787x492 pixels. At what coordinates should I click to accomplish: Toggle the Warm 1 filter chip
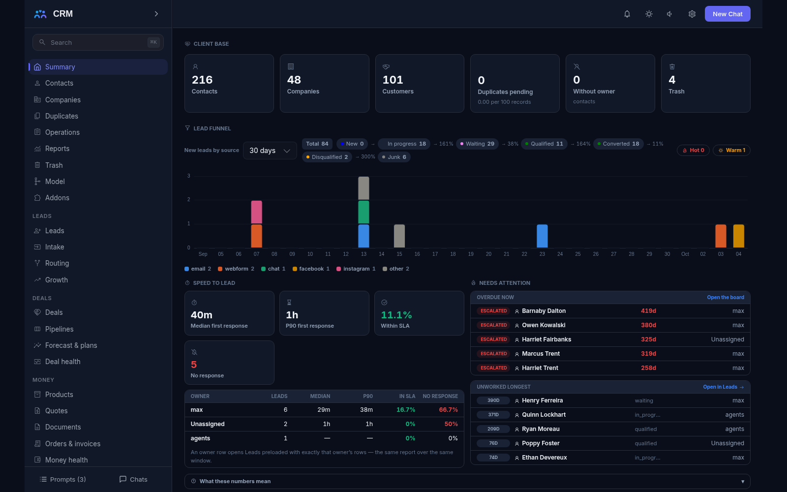(x=731, y=150)
